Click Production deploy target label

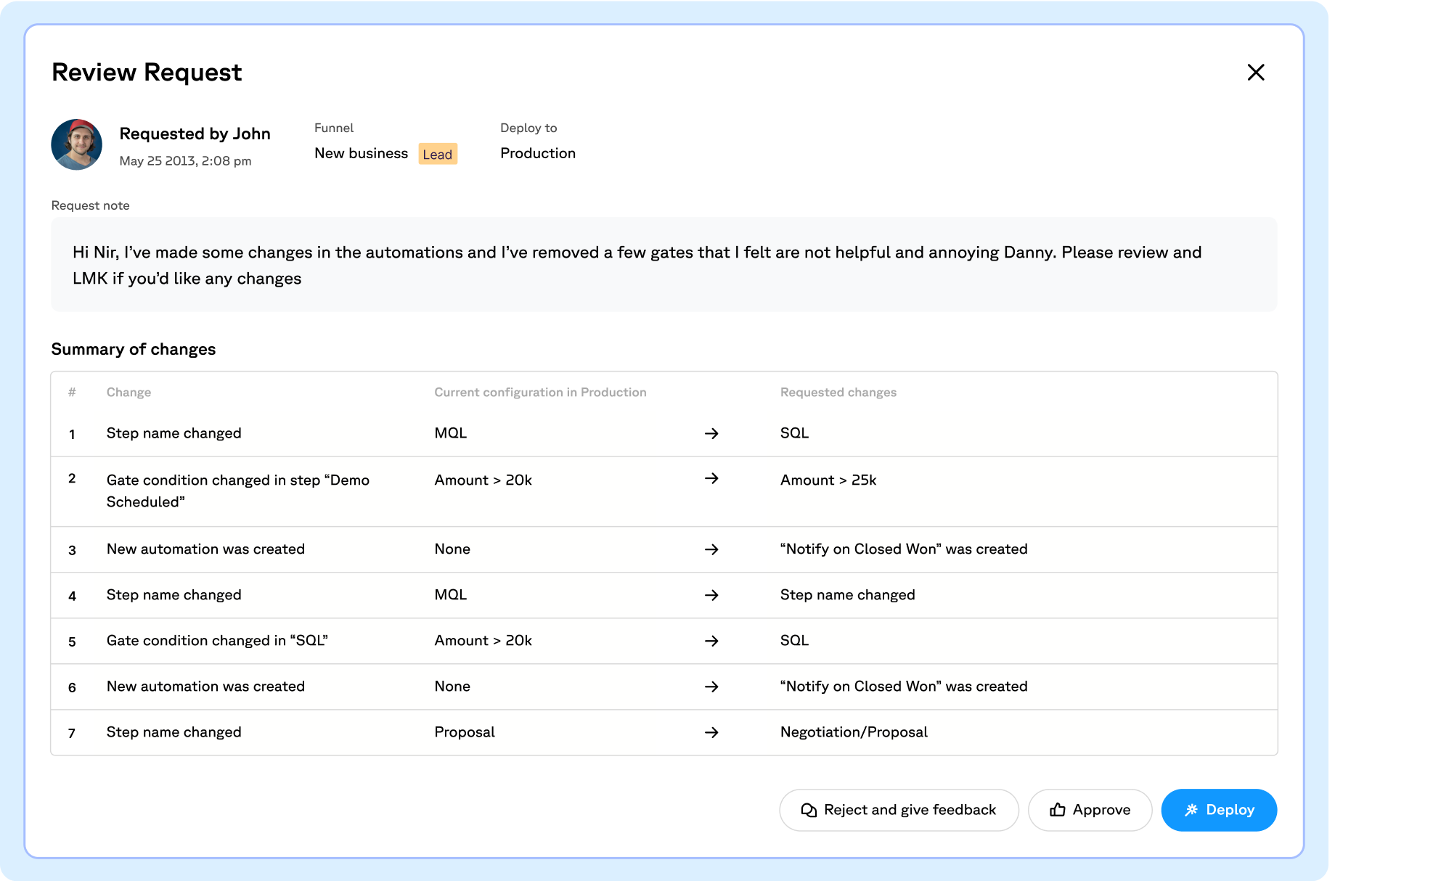(537, 153)
